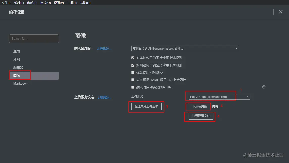The width and height of the screenshot is (289, 163).
Task: Open the 段落(P) menu
Action: pos(32,3)
